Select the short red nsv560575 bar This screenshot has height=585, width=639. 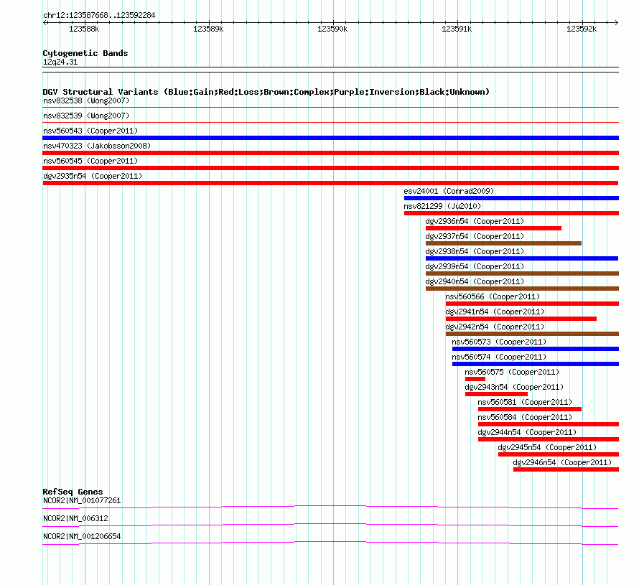tap(475, 379)
